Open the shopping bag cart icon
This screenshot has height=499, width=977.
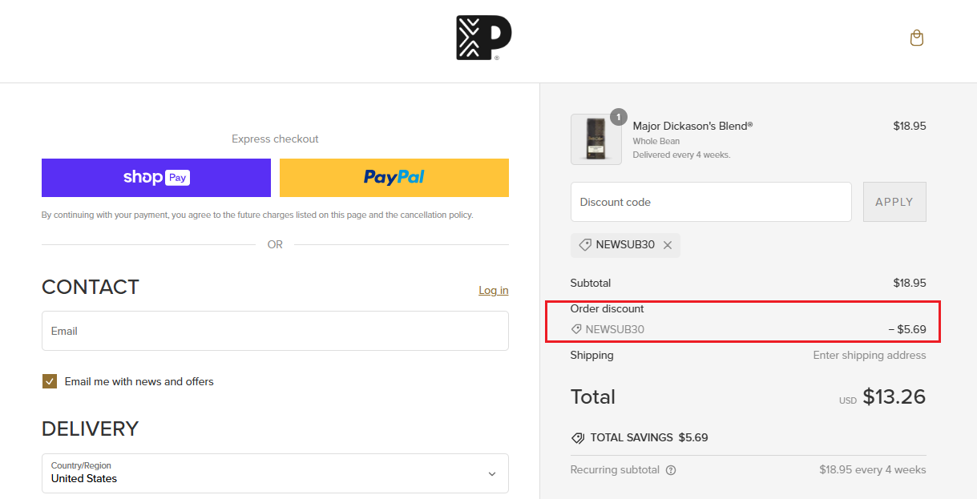(917, 38)
